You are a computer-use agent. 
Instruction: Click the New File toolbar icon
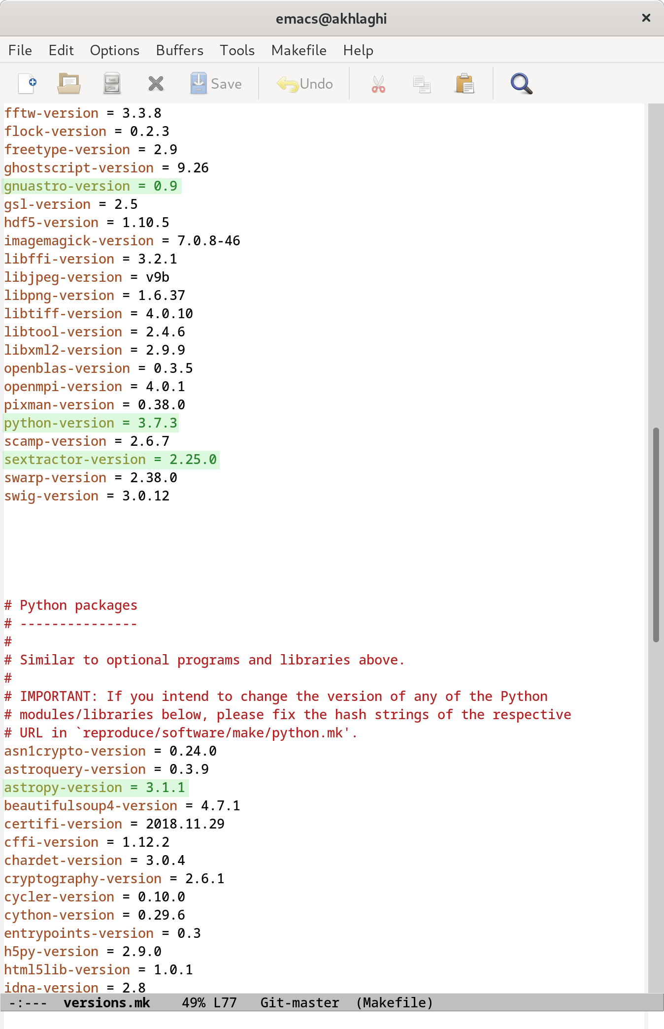pos(28,84)
